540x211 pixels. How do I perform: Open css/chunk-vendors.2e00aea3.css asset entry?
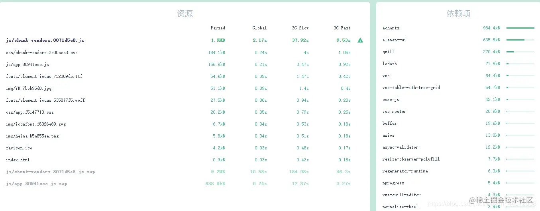(x=42, y=52)
